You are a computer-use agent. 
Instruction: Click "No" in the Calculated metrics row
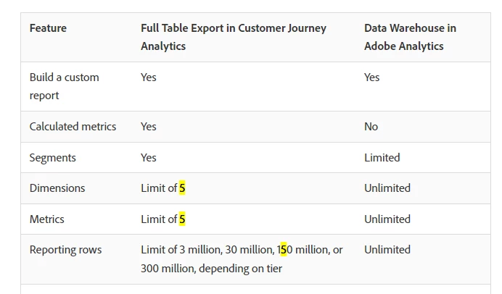point(371,127)
